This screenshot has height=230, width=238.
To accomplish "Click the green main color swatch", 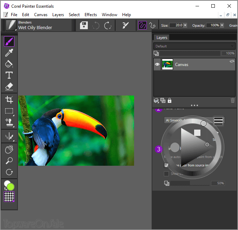I will click(11, 187).
